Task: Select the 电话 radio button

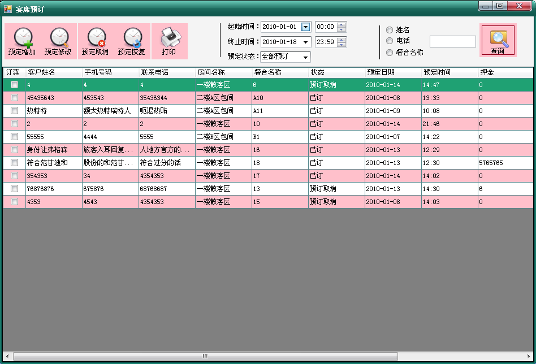Action: point(390,41)
